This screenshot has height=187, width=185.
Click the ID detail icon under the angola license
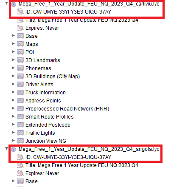tap(20, 157)
